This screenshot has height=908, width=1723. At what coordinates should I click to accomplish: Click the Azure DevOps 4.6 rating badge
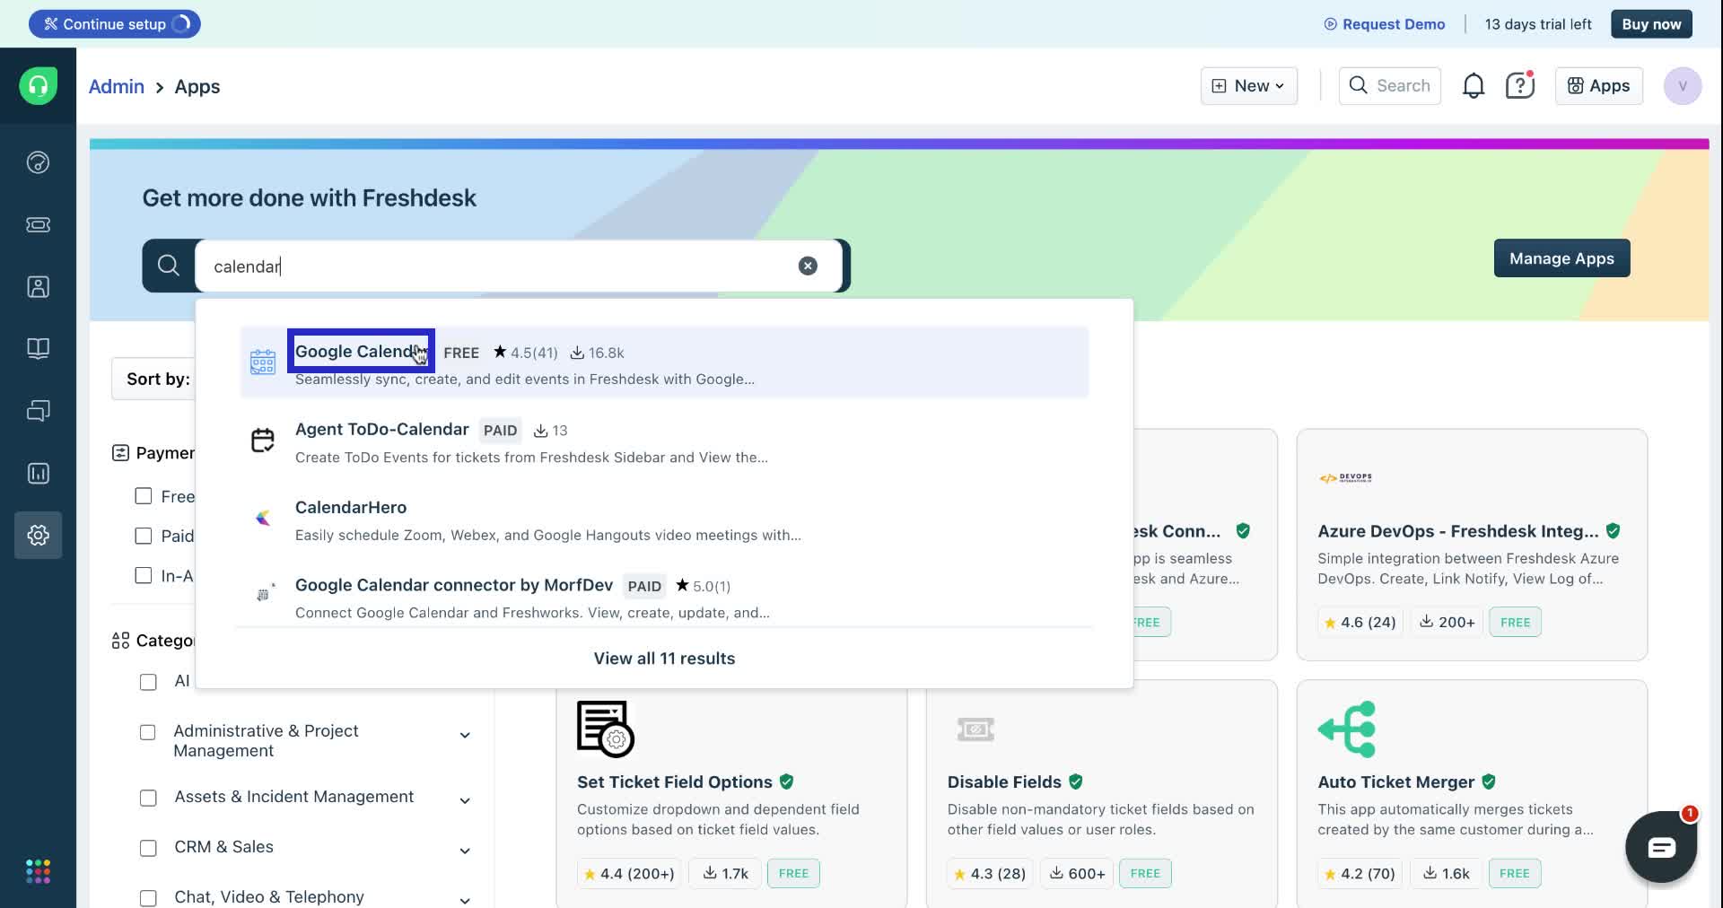pos(1360,622)
